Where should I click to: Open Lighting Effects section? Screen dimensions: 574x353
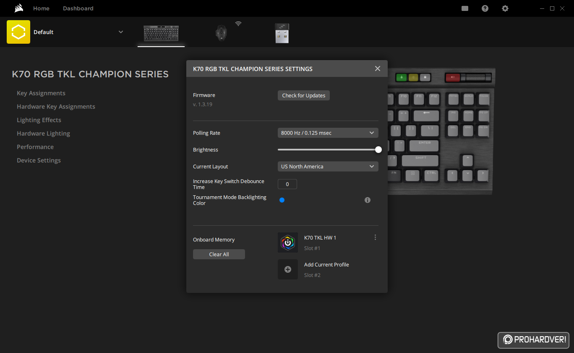tap(39, 120)
